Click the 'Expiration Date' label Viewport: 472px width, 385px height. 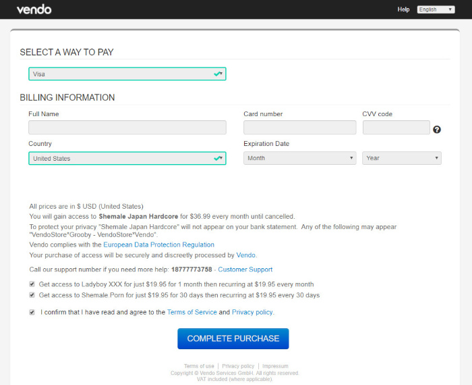pos(266,143)
